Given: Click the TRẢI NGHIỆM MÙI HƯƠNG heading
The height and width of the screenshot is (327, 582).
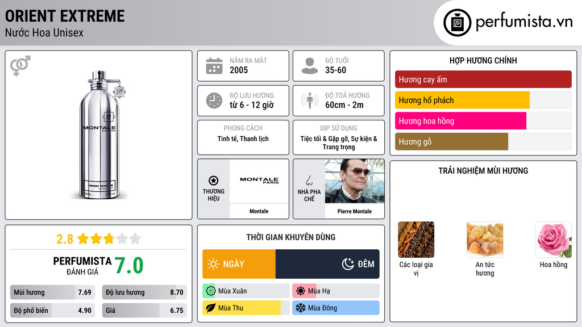Looking at the screenshot, I should pyautogui.click(x=483, y=170).
